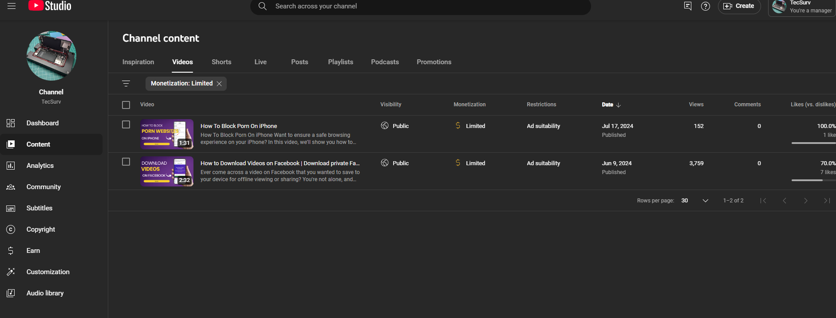Switch to the Podcasts tab
The image size is (836, 318).
(385, 62)
